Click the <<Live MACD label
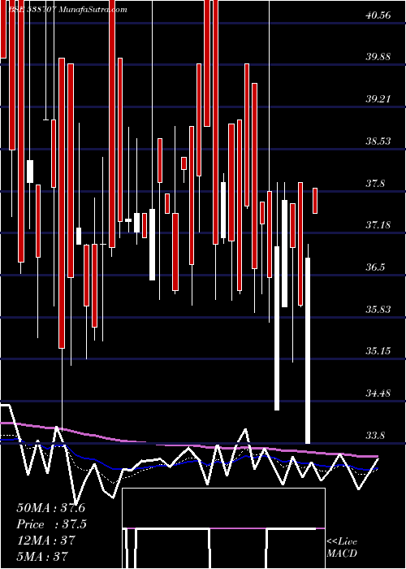This screenshot has width=406, height=569. pyautogui.click(x=342, y=548)
